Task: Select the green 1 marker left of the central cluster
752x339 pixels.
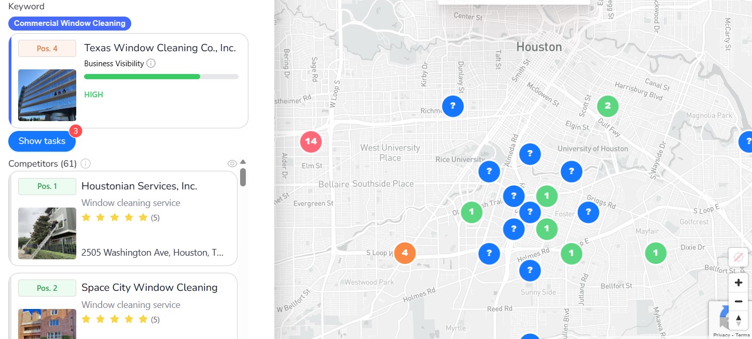Action: pos(471,212)
